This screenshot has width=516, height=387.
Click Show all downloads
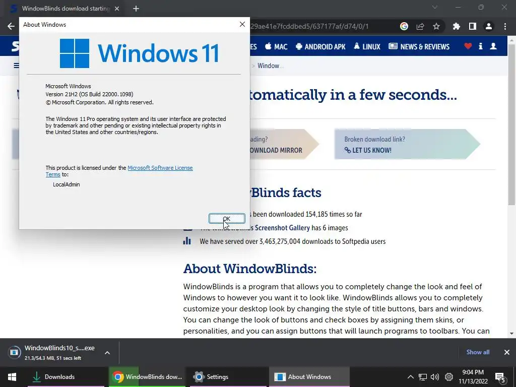[478, 352]
